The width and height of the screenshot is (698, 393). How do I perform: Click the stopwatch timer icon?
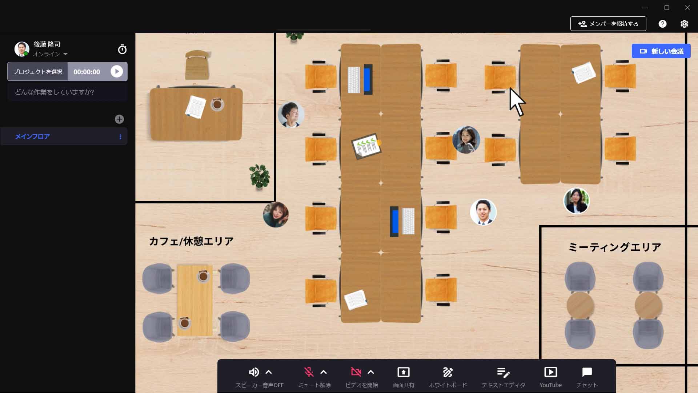coord(122,49)
